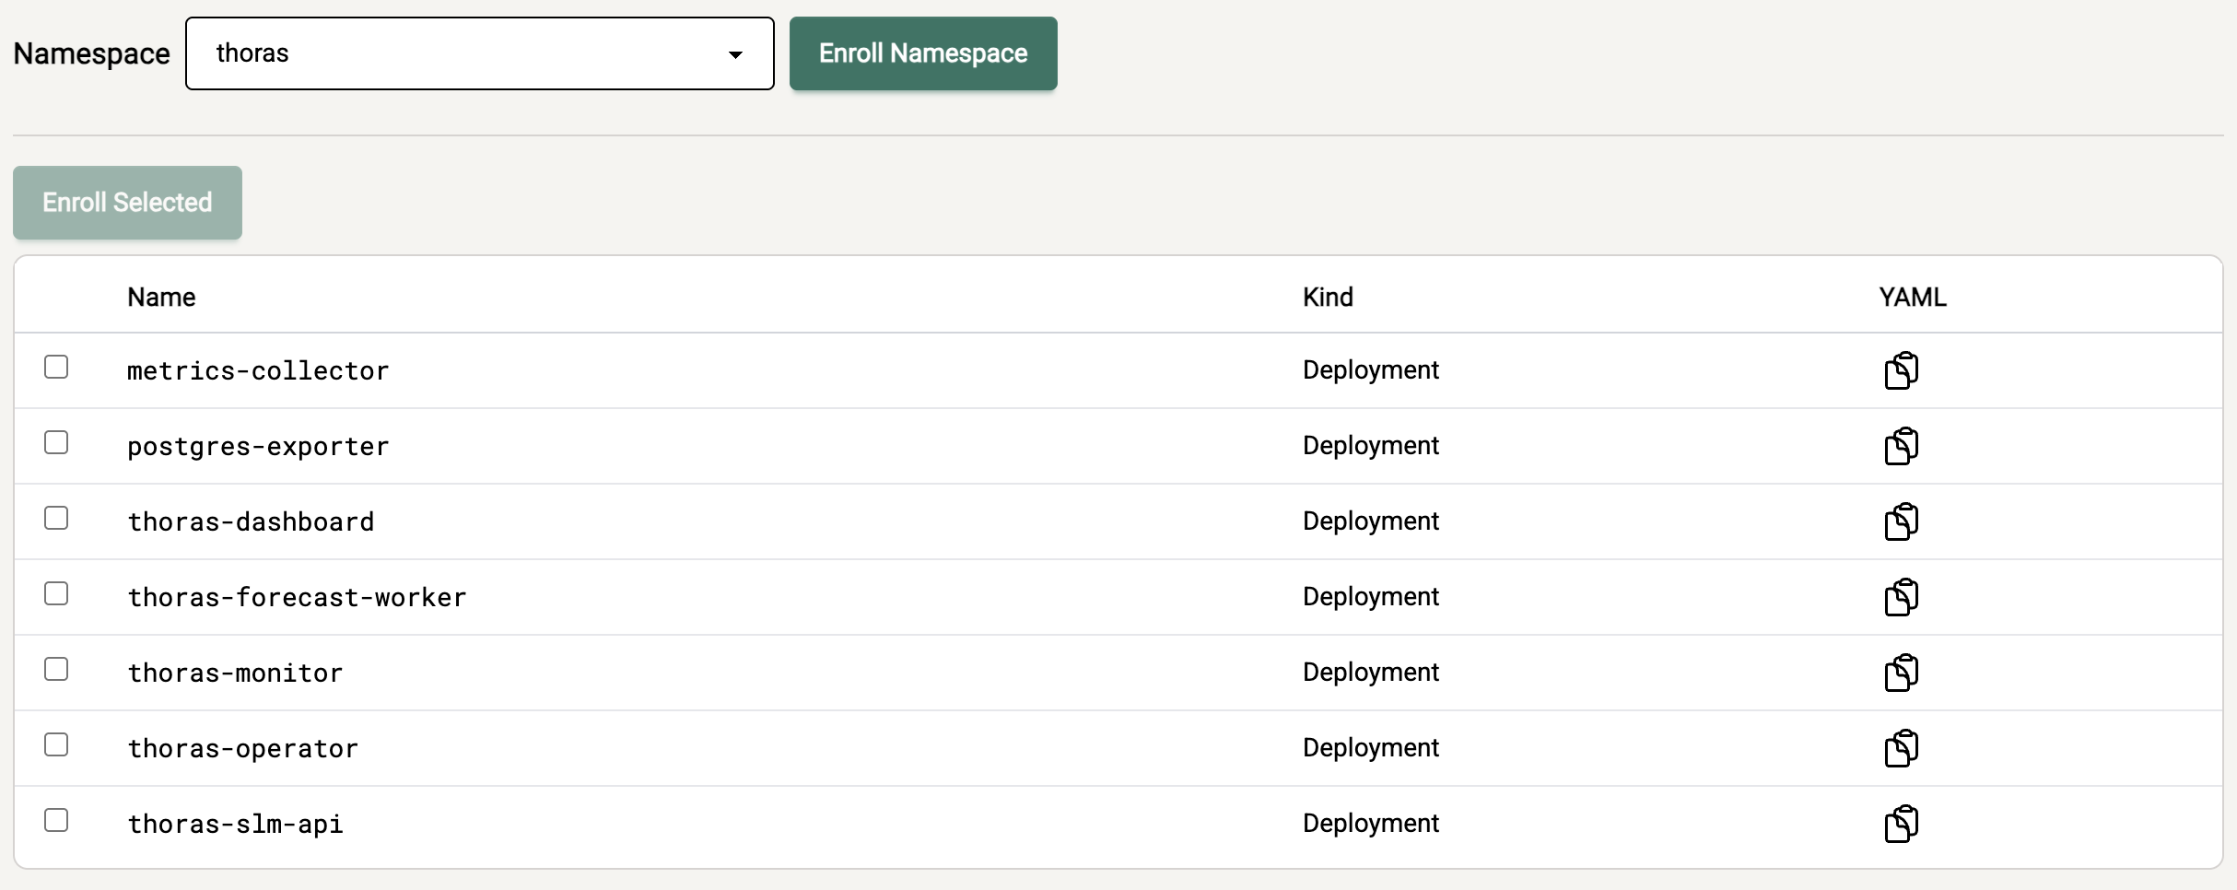Copy YAML for thoras-operator

(1901, 748)
